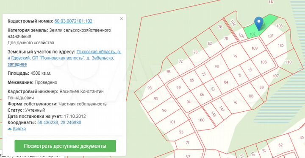Select parcel 80 on the map
This screenshot has width=305, height=158.
tap(262, 87)
